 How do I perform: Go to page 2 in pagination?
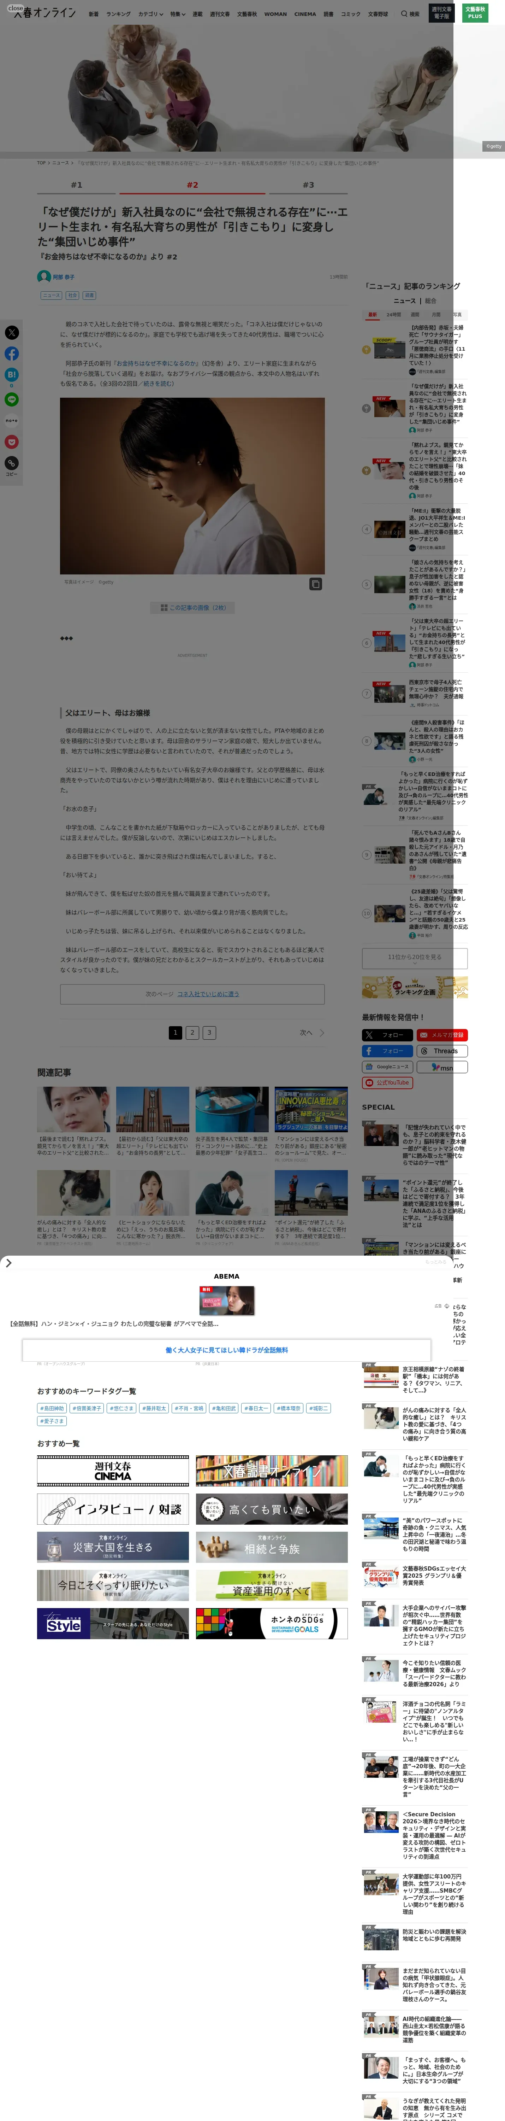(x=192, y=1033)
